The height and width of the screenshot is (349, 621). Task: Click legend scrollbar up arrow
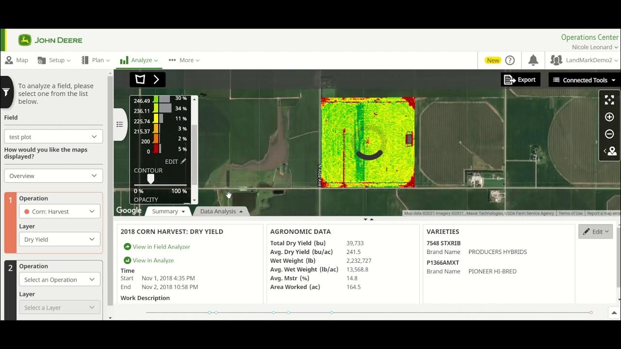[195, 99]
